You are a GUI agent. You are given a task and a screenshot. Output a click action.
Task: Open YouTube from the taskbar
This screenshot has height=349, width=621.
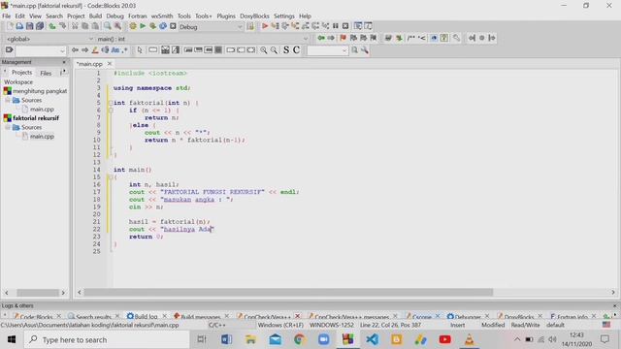point(444,339)
